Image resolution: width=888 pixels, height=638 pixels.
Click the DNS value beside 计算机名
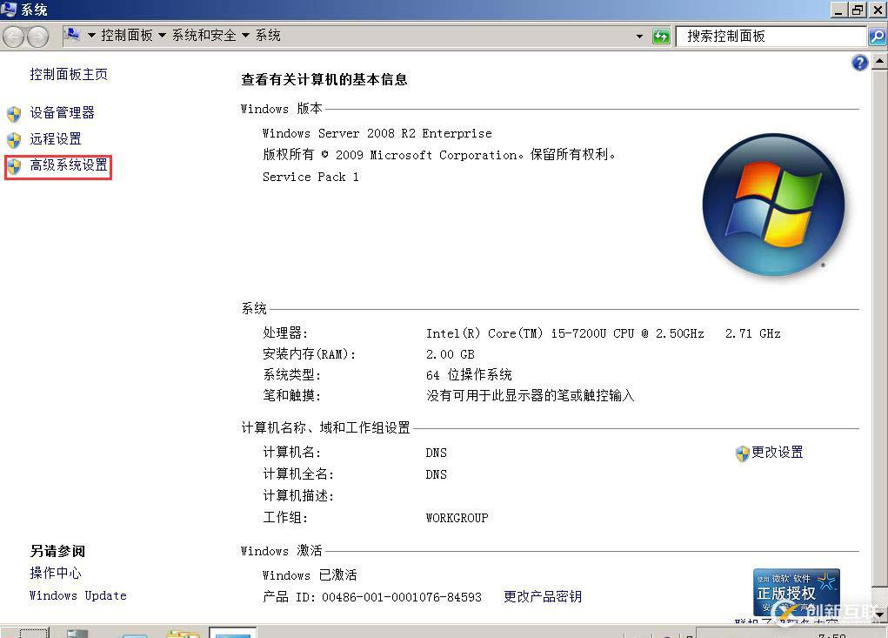pyautogui.click(x=436, y=453)
